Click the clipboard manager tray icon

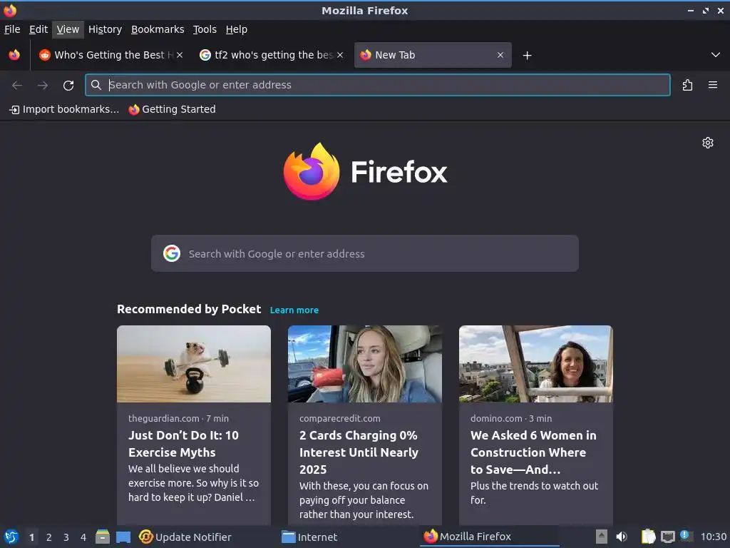pyautogui.click(x=648, y=537)
